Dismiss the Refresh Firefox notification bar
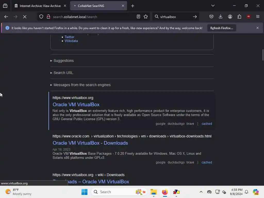264x198 pixels. pos(258,28)
